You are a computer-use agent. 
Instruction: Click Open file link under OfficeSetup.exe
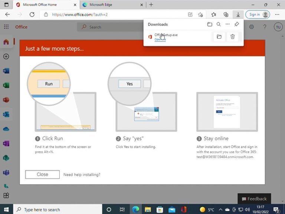(160, 39)
